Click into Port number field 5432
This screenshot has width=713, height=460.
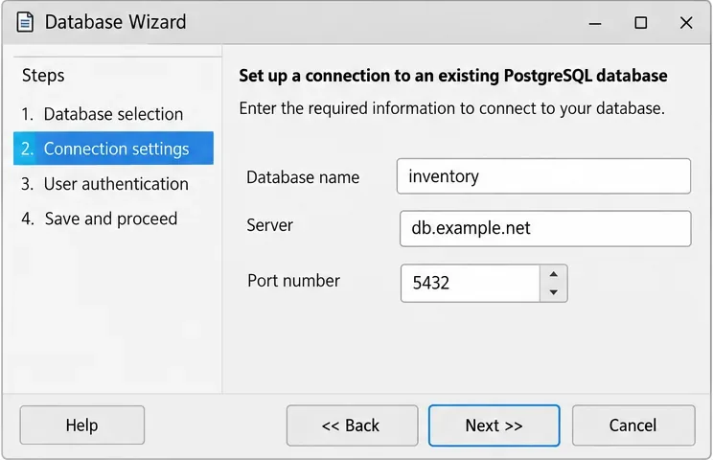point(471,283)
